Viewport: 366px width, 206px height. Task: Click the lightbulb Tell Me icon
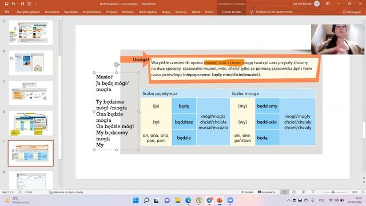tap(252, 11)
